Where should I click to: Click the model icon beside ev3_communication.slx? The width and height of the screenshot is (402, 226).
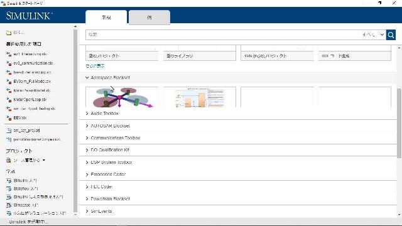pyautogui.click(x=9, y=63)
